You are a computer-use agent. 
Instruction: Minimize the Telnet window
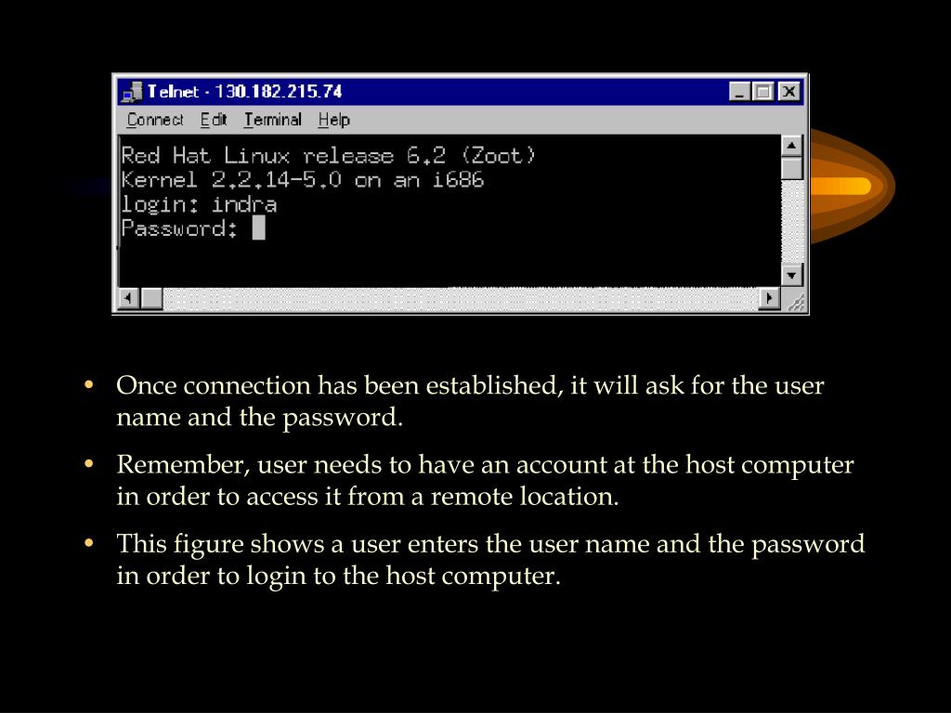point(739,92)
